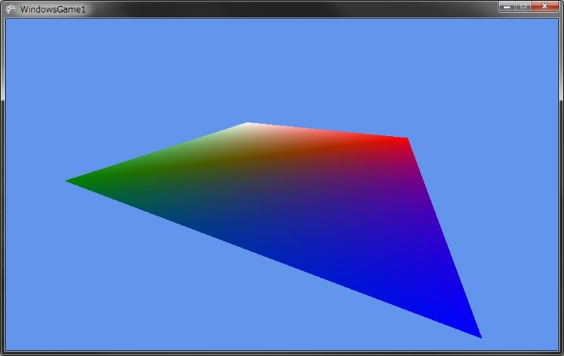Click the WindowsGame1 app icon in title bar
Screen dimensions: 564x356
click(x=11, y=9)
